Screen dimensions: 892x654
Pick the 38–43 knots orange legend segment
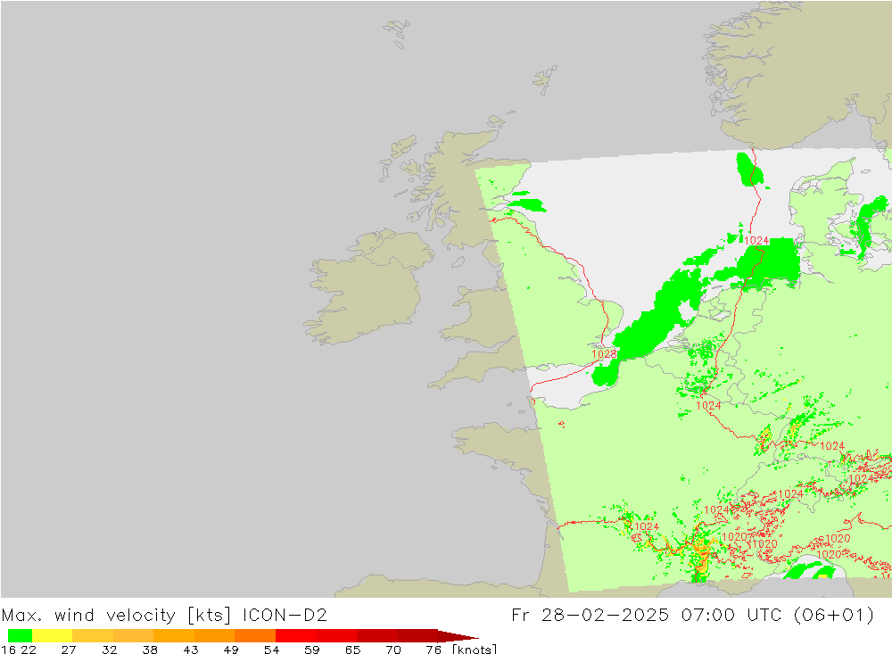tap(174, 636)
